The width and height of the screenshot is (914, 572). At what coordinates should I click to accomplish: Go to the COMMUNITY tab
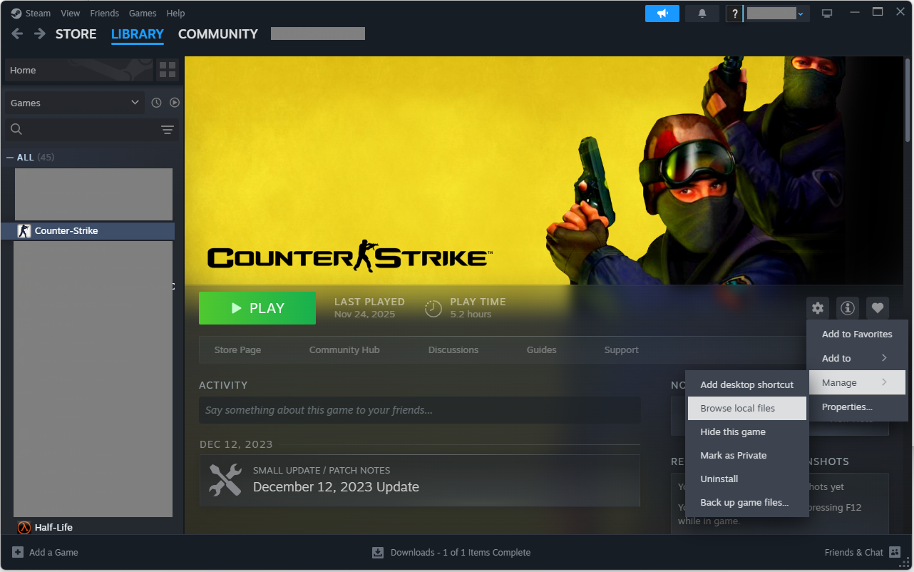tap(218, 34)
